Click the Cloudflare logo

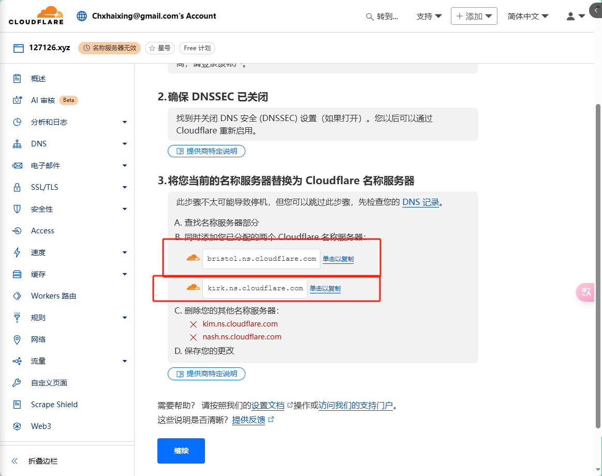(36, 16)
